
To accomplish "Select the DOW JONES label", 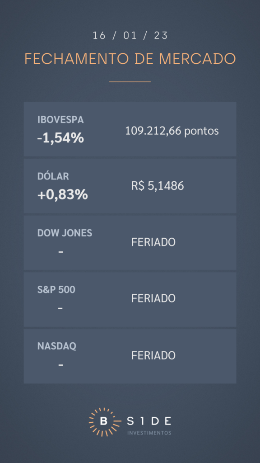I will pyautogui.click(x=65, y=233).
